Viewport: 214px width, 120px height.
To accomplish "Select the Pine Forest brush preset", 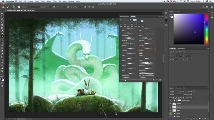I will (x=147, y=69).
